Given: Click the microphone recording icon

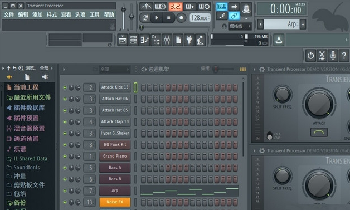Looking at the screenshot, I should [x=333, y=55].
